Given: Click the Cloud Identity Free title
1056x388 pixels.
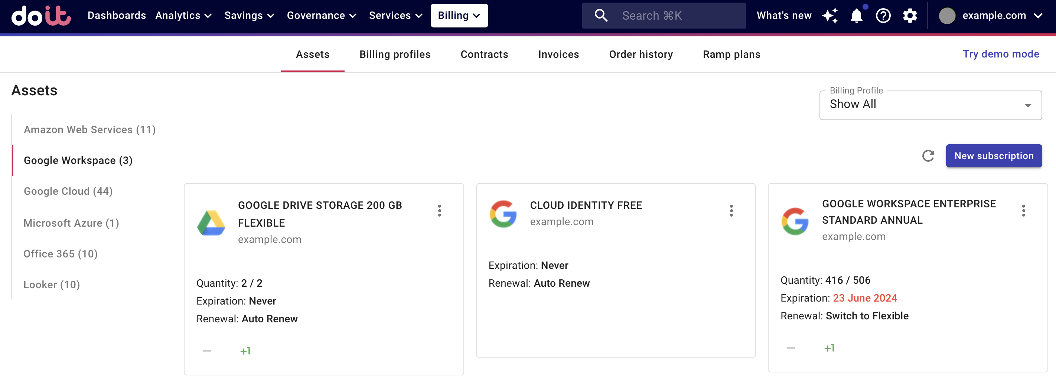Looking at the screenshot, I should point(586,205).
